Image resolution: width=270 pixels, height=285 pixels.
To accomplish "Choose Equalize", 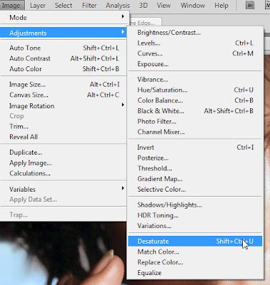I will click(195, 272).
